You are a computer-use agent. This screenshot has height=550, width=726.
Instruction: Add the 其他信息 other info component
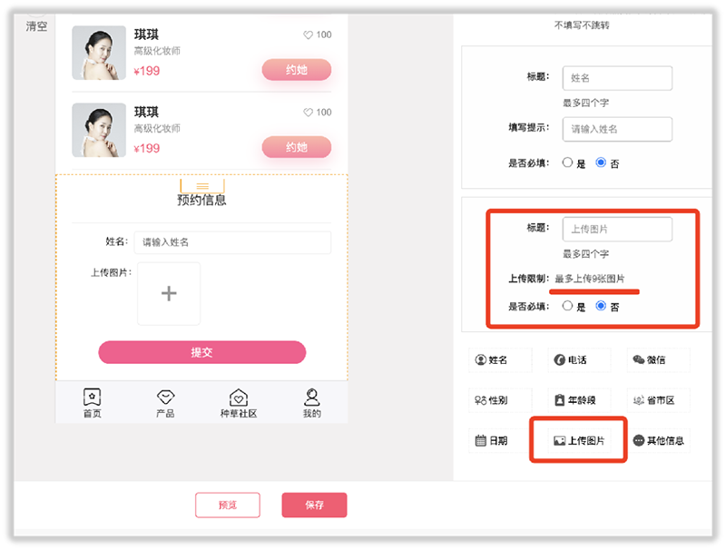point(660,441)
